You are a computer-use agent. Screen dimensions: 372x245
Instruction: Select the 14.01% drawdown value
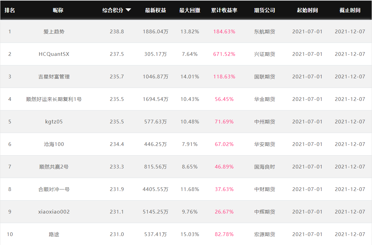pos(190,77)
